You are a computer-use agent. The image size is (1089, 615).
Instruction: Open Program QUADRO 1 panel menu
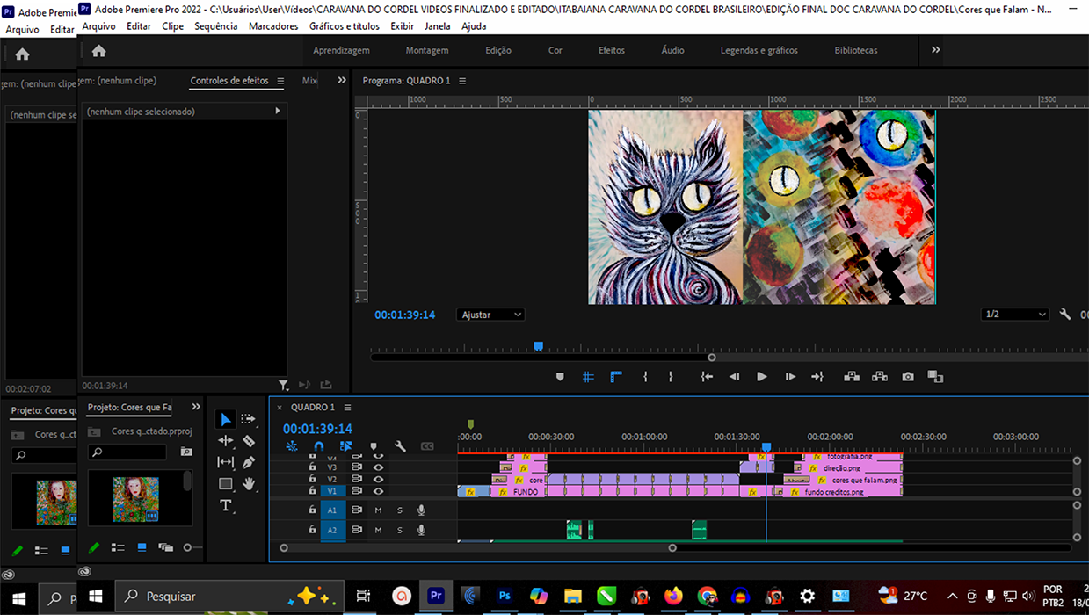tap(462, 81)
